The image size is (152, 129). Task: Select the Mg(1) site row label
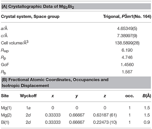click(x=6, y=108)
